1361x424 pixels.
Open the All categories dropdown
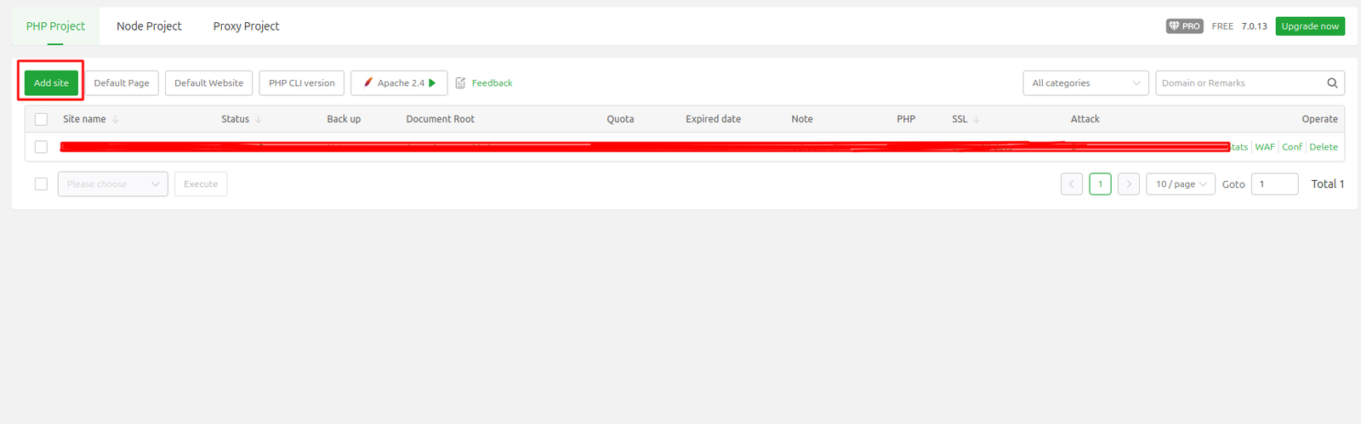point(1085,83)
